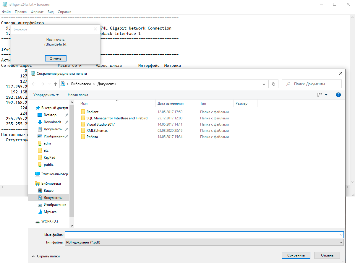
Task: Open the view options dropdown arrow
Action: pyautogui.click(x=326, y=95)
